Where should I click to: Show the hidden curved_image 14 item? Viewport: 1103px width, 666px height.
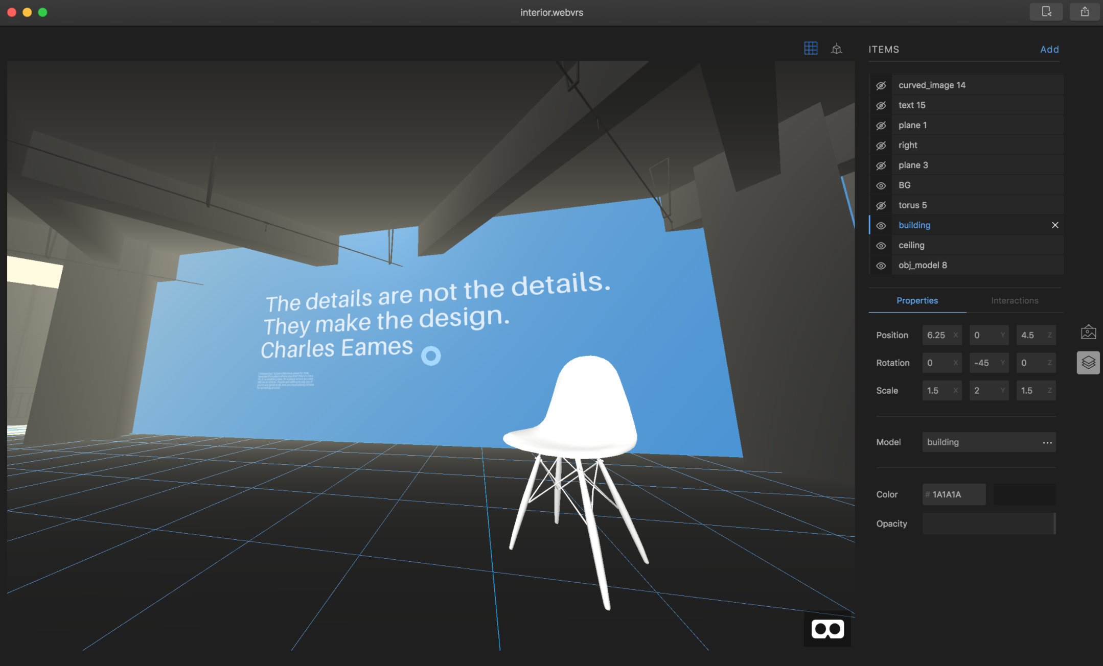tap(881, 85)
